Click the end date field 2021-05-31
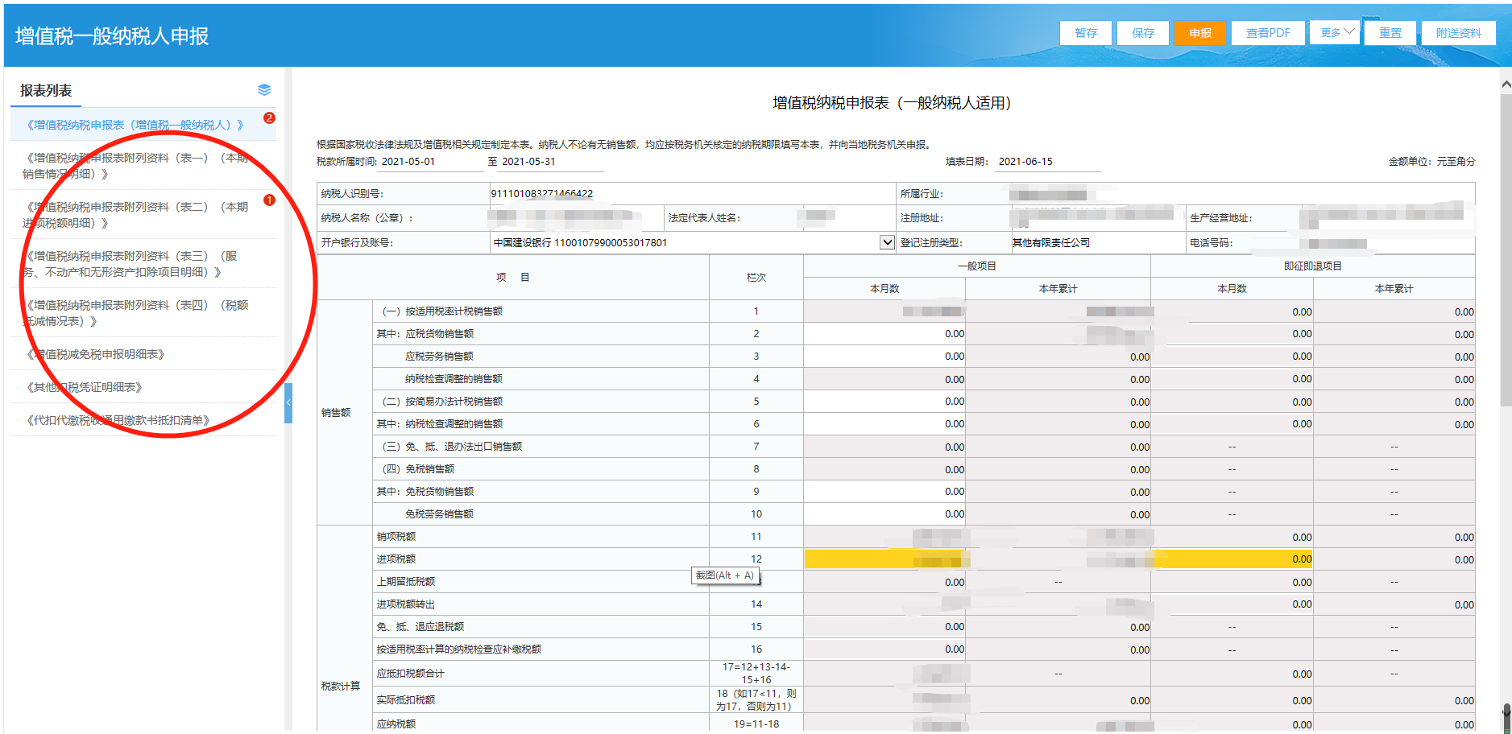This screenshot has height=734, width=1512. click(552, 162)
